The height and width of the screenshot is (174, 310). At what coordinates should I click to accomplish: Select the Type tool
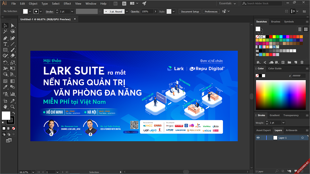5,44
